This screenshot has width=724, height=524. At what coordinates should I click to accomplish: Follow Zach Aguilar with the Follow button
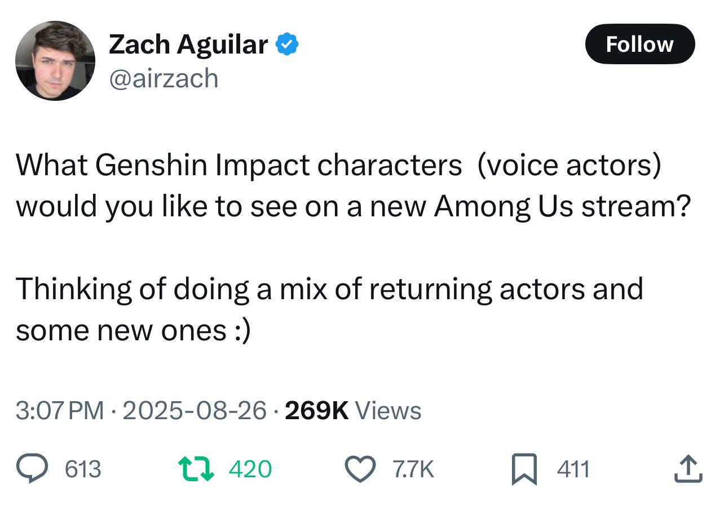639,44
